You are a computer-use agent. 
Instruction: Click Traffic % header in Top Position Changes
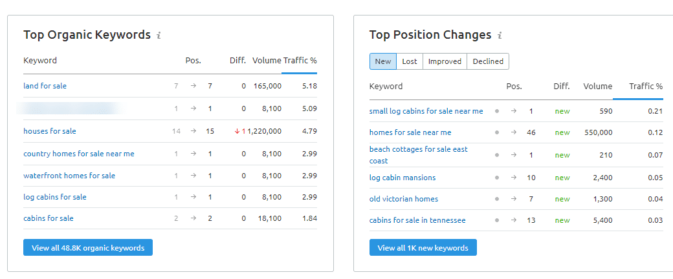coord(646,86)
